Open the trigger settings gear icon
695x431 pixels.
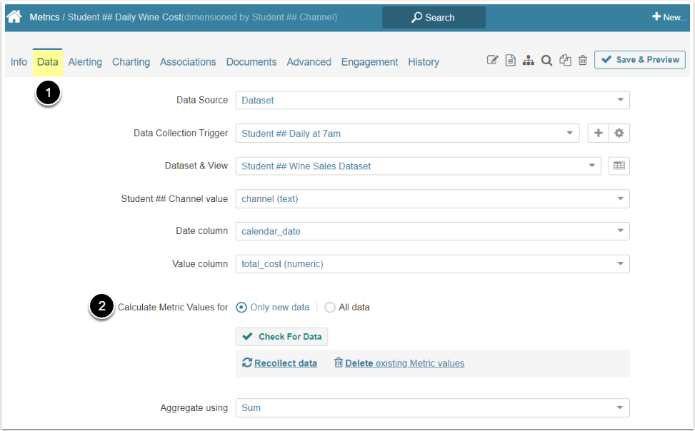619,133
